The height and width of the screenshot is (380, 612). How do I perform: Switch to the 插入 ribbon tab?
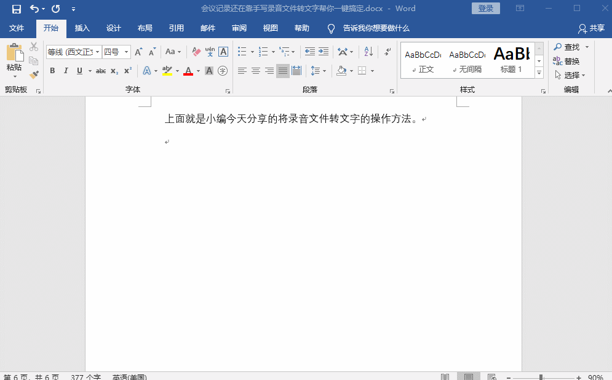82,28
